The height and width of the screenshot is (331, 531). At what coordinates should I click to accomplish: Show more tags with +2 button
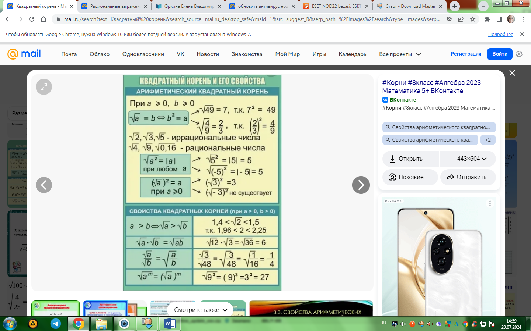tap(488, 140)
